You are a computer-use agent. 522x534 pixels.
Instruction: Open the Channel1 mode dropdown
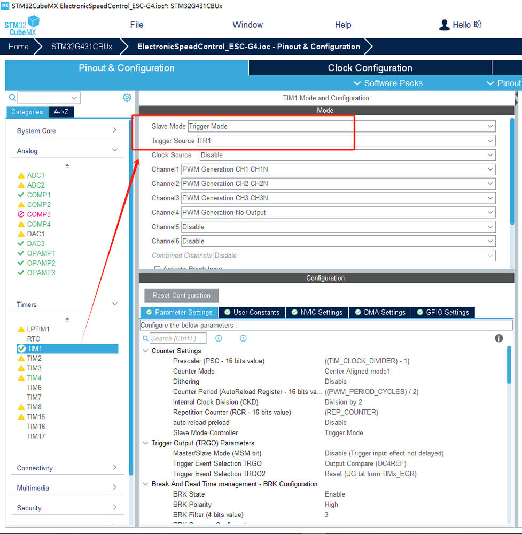pyautogui.click(x=338, y=169)
